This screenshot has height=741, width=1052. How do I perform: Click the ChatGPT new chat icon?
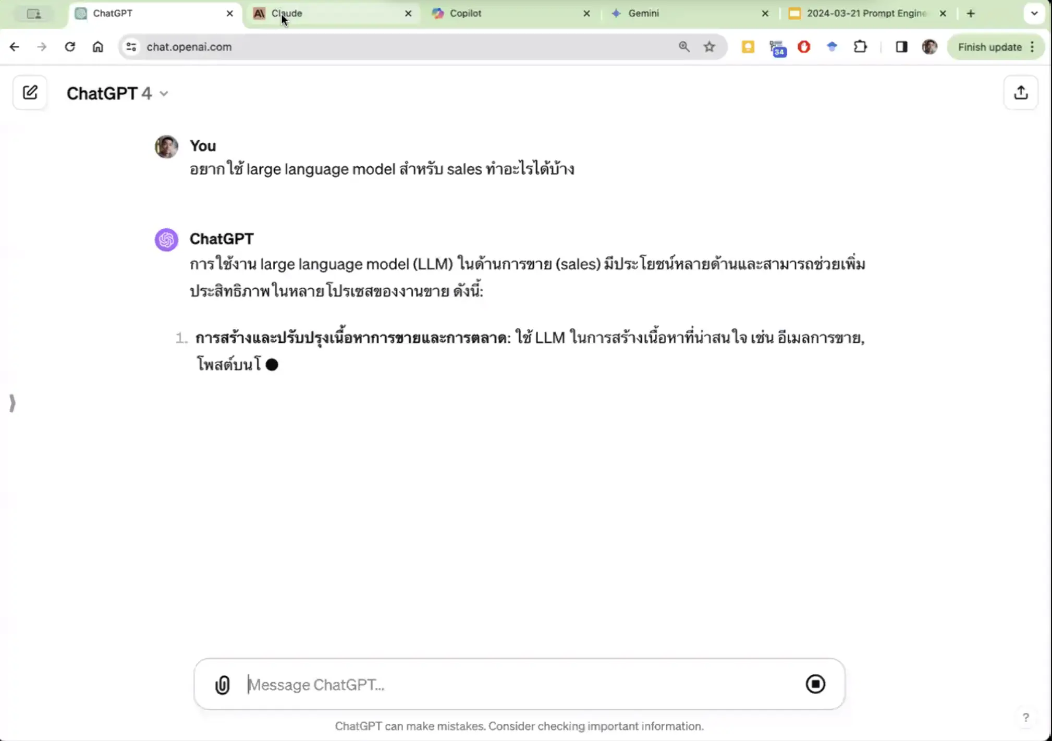pos(30,92)
